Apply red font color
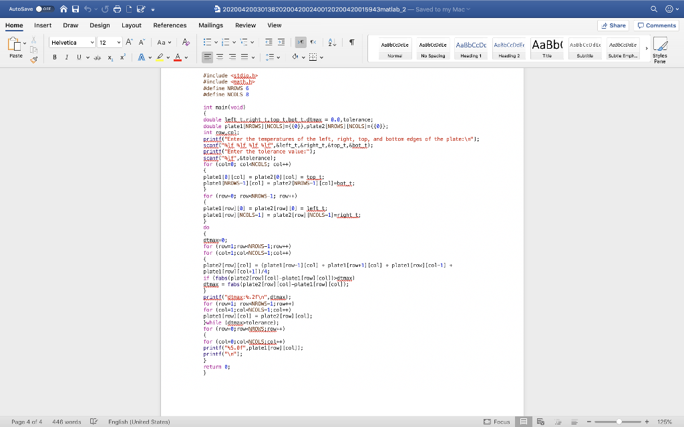Screen dimensions: 684x427 tap(178, 57)
